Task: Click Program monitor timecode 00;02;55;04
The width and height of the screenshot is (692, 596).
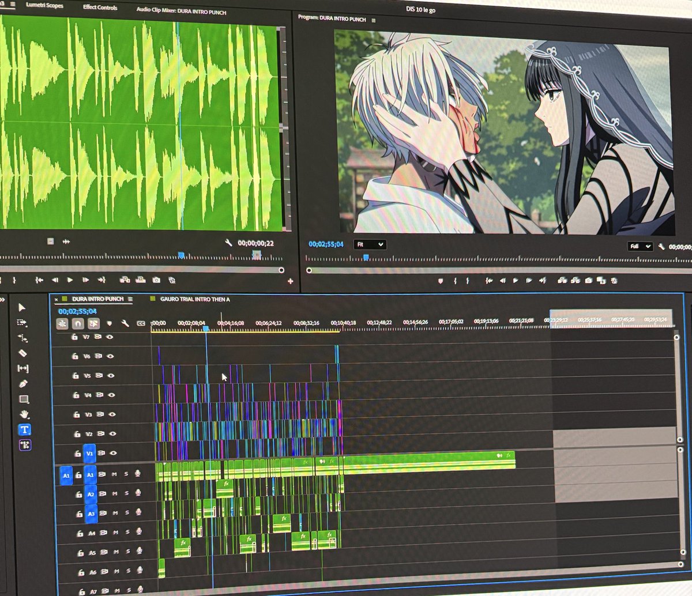Action: [326, 244]
